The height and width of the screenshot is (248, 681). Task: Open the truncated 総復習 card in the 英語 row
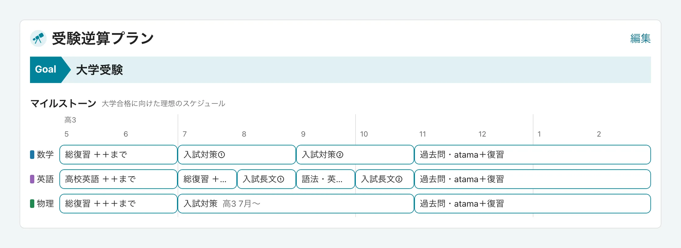tap(207, 179)
